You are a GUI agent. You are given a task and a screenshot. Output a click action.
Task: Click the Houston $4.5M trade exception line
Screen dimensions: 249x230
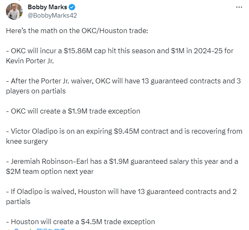80,222
